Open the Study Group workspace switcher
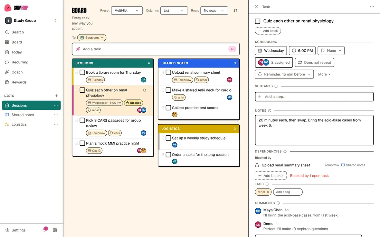This screenshot has width=380, height=237. tap(31, 21)
